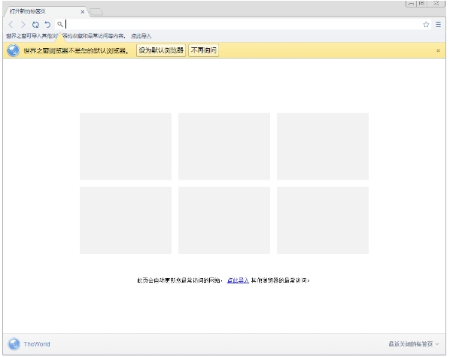Open a new tab with the tab button
The height and width of the screenshot is (357, 456).
tap(96, 12)
